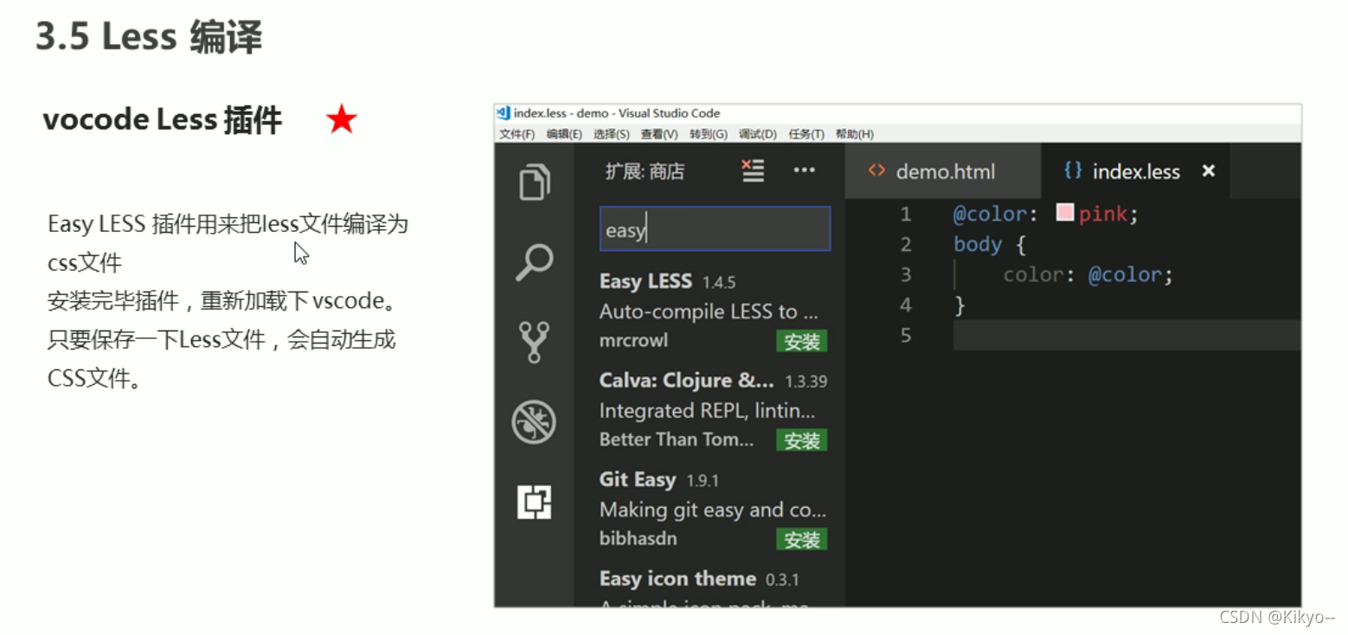
Task: Open the 帮助(H) menu
Action: pyautogui.click(x=855, y=134)
